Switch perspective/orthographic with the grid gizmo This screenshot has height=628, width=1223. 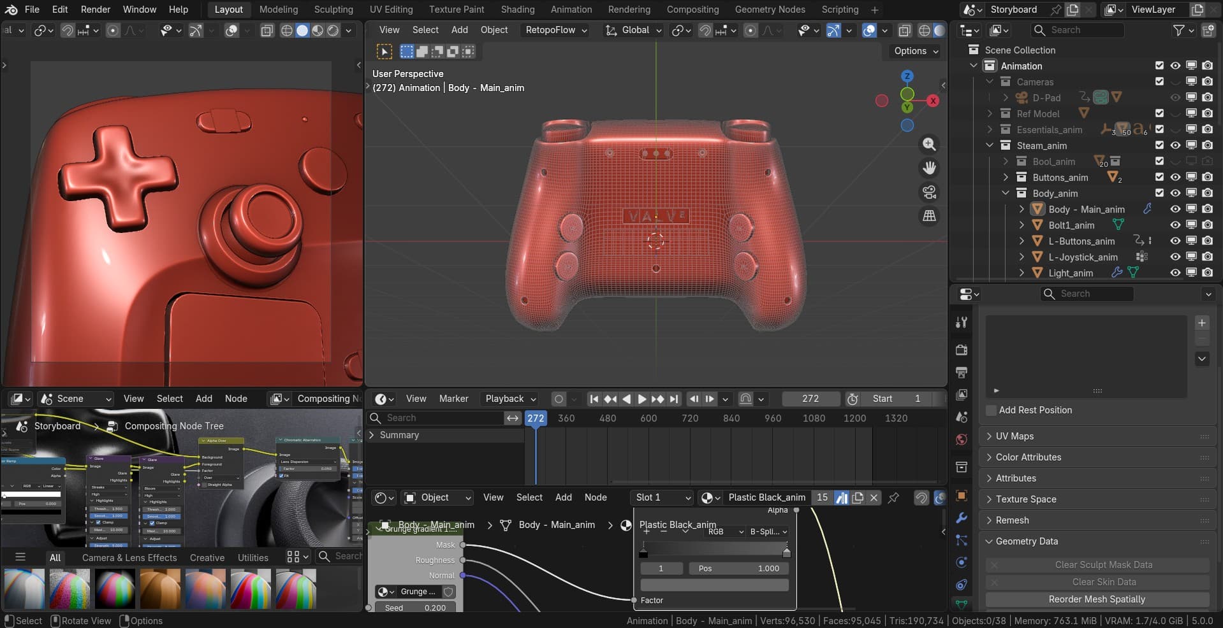pyautogui.click(x=929, y=217)
